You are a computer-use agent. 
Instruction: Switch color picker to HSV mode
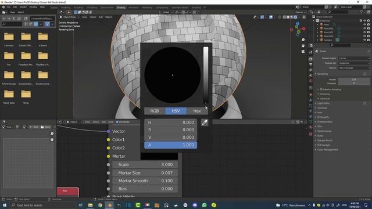coord(176,111)
